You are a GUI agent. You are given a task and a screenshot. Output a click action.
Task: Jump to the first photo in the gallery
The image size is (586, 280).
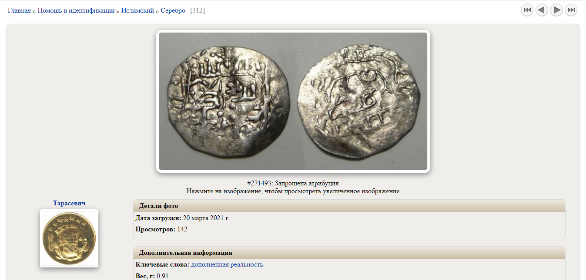[x=527, y=10]
